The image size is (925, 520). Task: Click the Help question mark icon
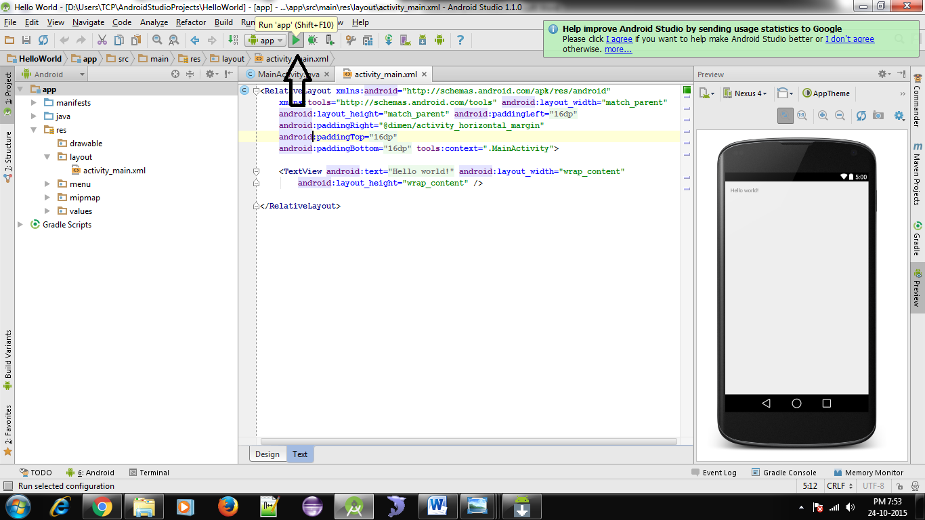[x=460, y=41]
